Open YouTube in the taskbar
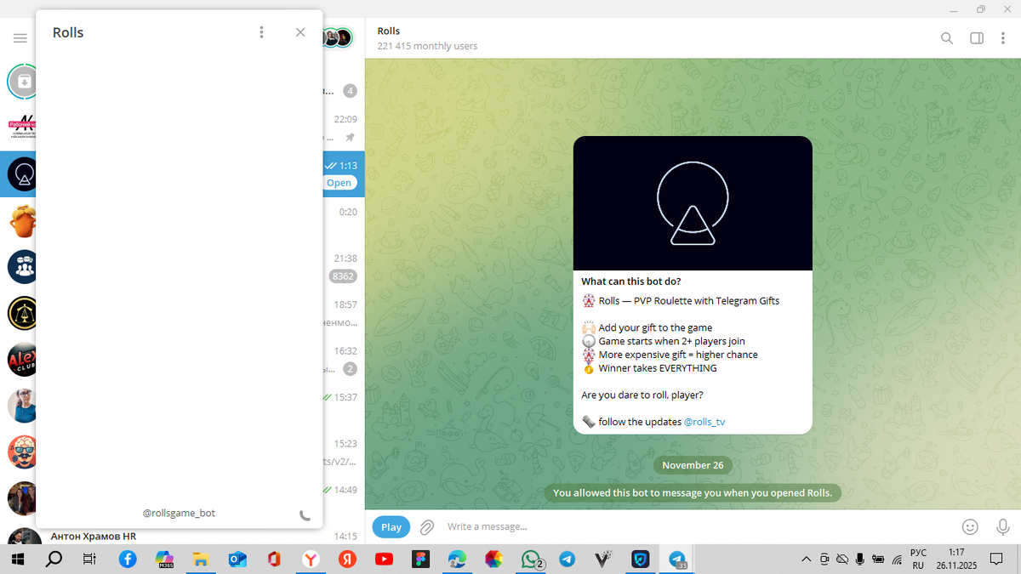This screenshot has height=574, width=1021. tap(384, 560)
